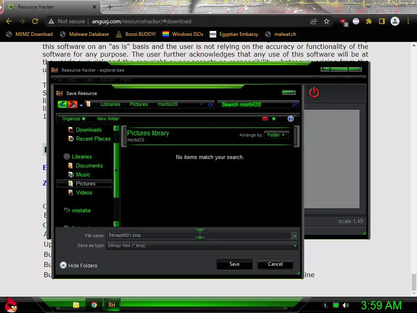Viewport: 417px width, 313px height.
Task: Select Pictures library in the navigation pane
Action: coord(84,184)
